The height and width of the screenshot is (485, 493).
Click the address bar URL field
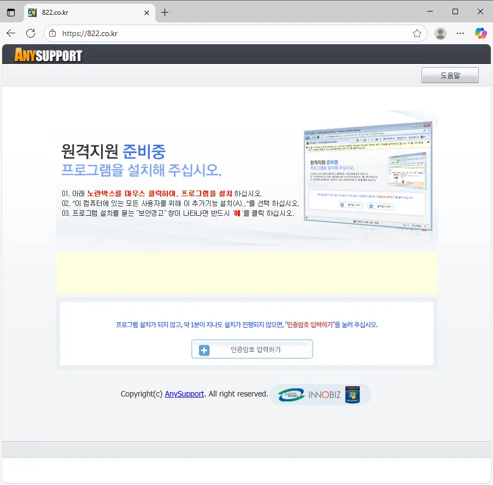pyautogui.click(x=230, y=33)
